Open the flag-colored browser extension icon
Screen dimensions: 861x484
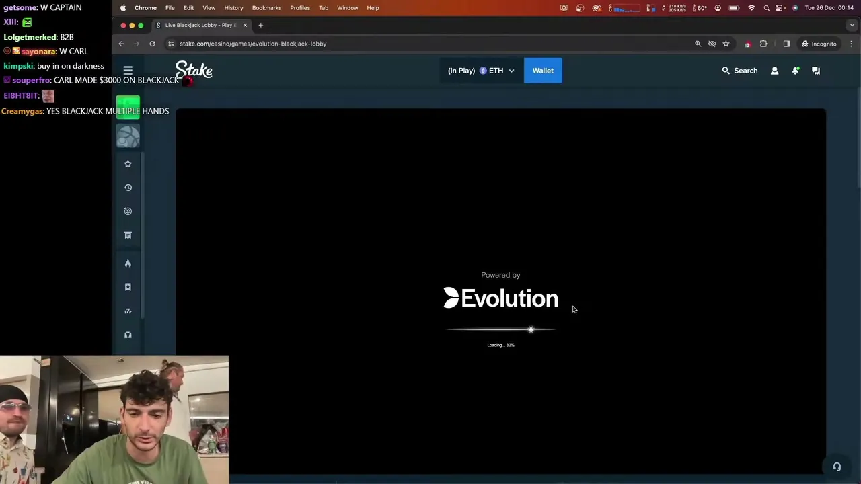click(747, 44)
